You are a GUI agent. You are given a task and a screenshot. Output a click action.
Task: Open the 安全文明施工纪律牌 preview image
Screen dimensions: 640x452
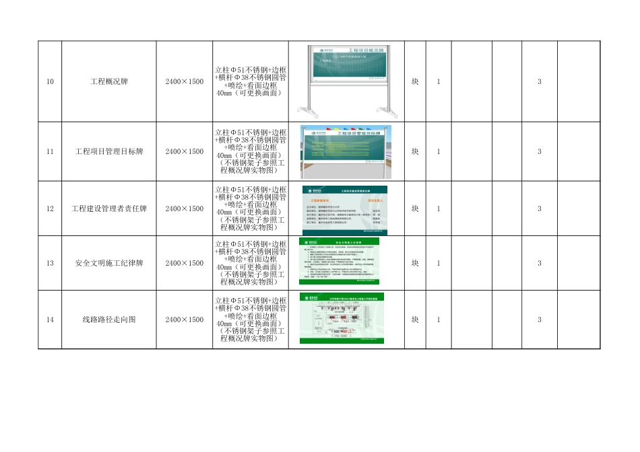coord(345,262)
